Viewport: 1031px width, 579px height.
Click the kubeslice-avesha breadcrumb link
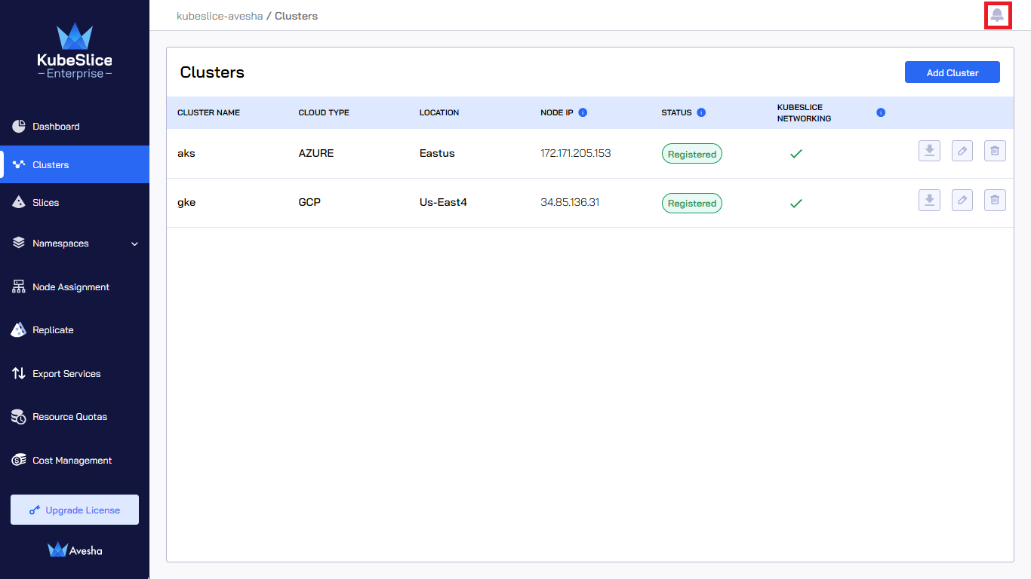pos(220,16)
